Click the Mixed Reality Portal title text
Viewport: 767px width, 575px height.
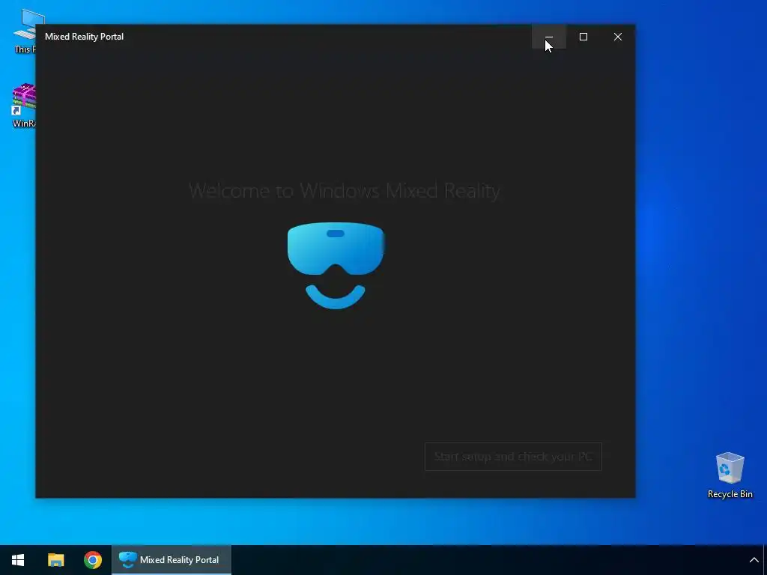[x=84, y=37]
